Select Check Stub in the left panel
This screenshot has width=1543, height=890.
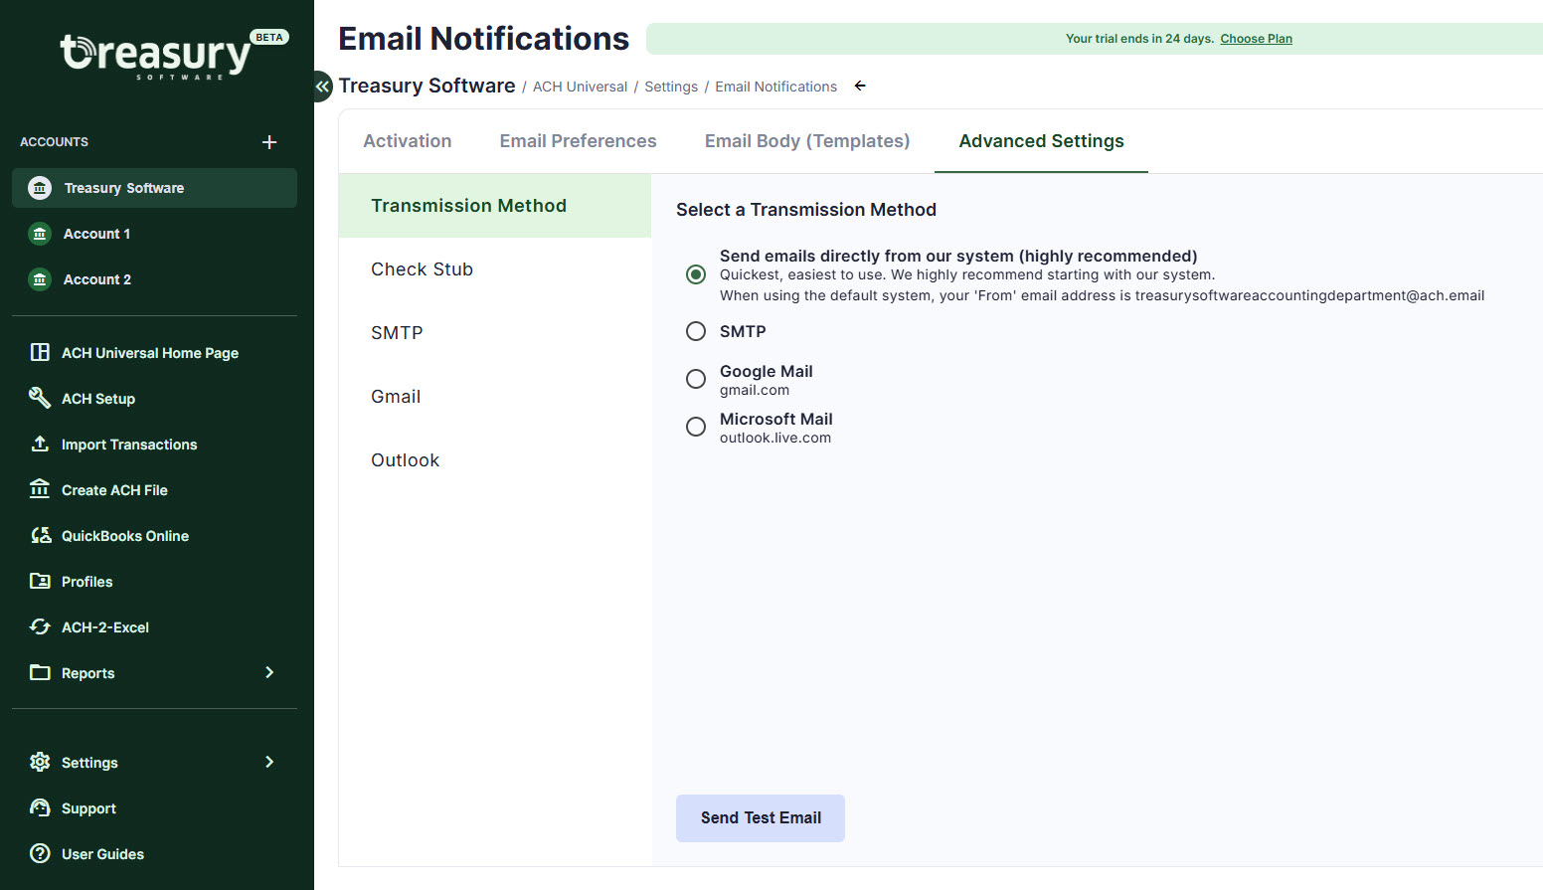(x=422, y=268)
